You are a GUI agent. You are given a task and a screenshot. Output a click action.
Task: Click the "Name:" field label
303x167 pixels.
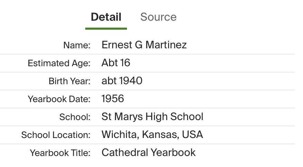click(77, 45)
